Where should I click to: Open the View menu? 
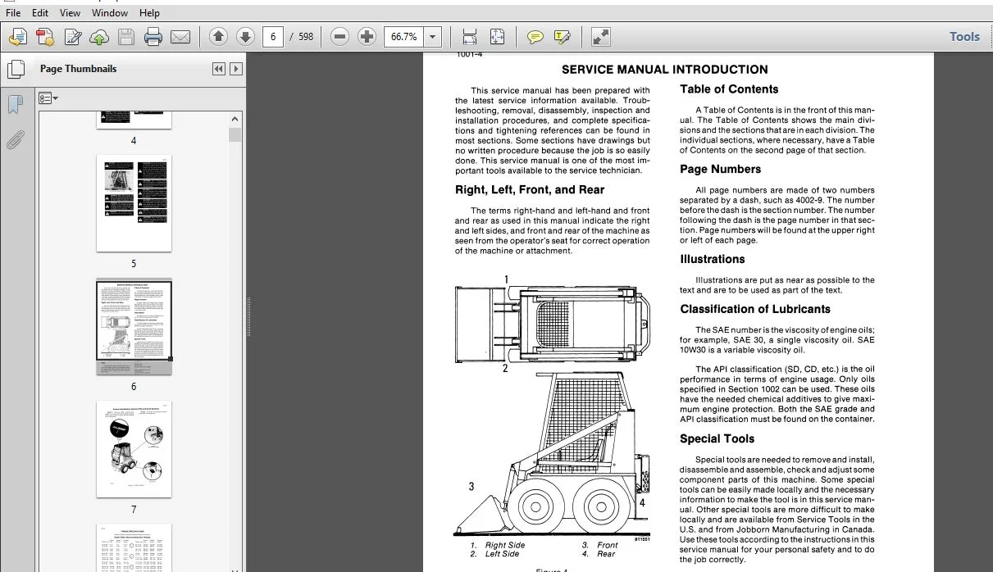(71, 12)
